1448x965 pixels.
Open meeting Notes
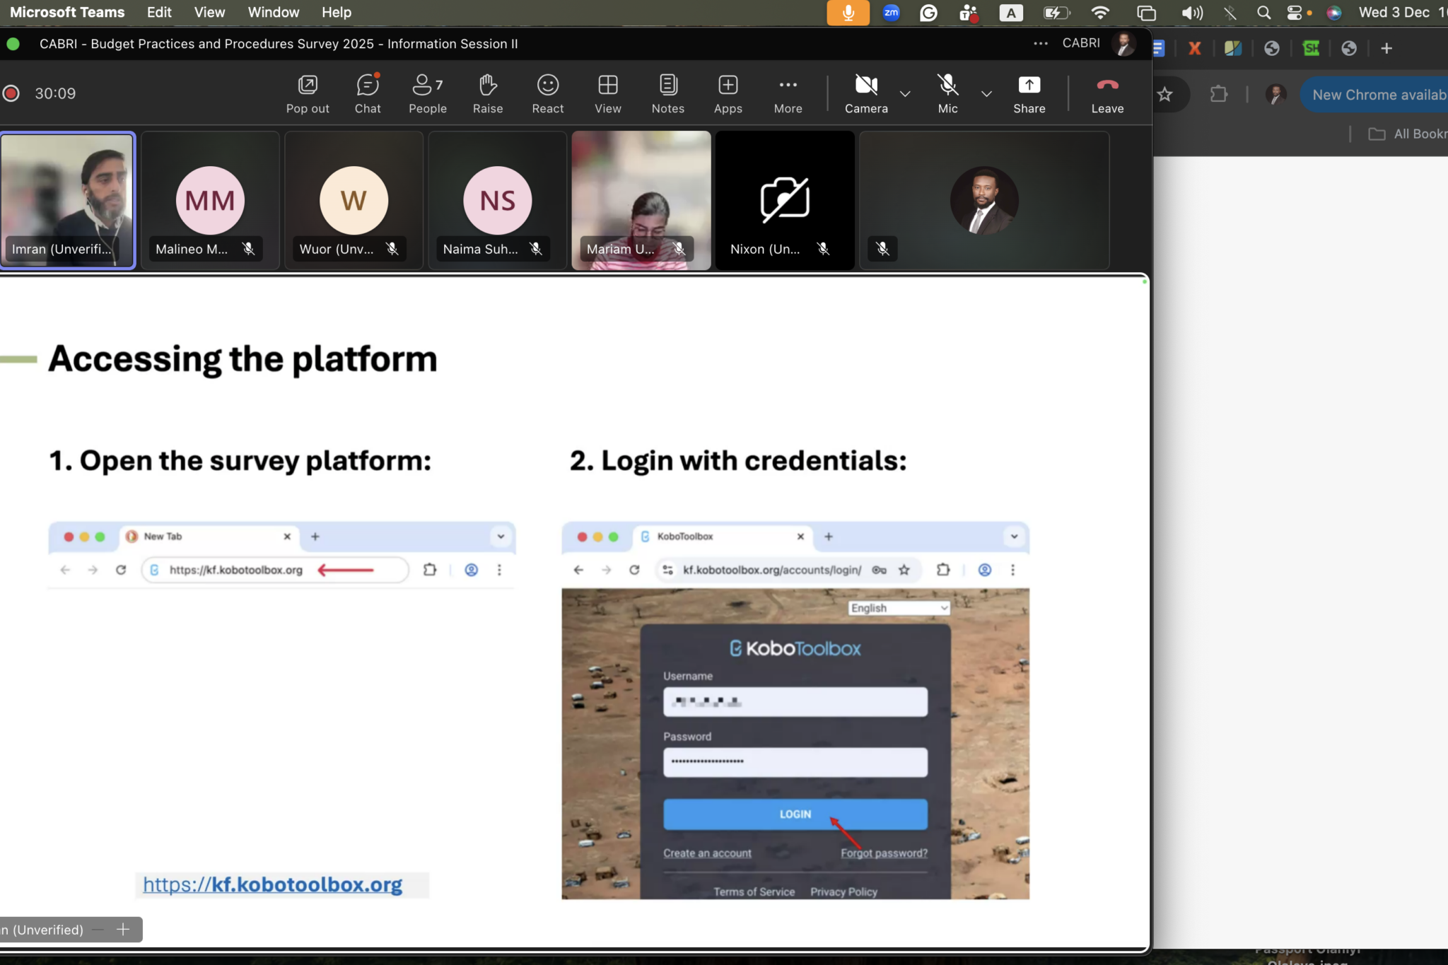[x=668, y=94]
